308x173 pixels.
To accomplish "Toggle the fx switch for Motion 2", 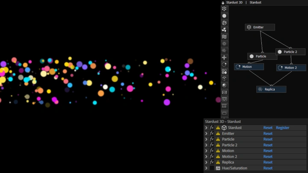I will [212, 156].
